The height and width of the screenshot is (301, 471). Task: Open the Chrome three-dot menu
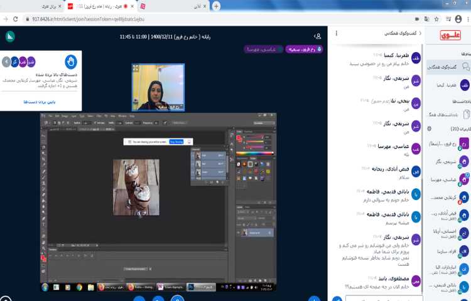point(468,19)
